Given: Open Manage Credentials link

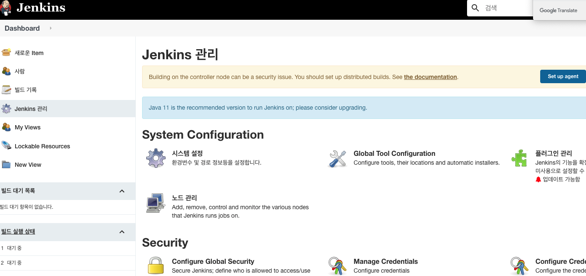Looking at the screenshot, I should [386, 261].
